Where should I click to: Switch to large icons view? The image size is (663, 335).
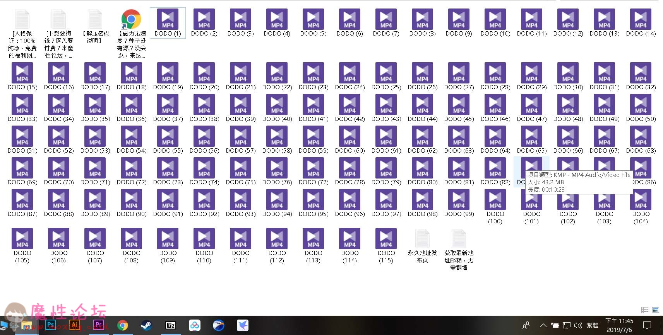[x=656, y=310]
